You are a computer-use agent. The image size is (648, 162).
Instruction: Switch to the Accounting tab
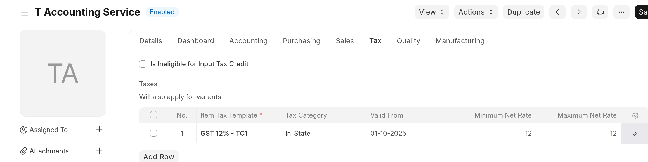[248, 41]
